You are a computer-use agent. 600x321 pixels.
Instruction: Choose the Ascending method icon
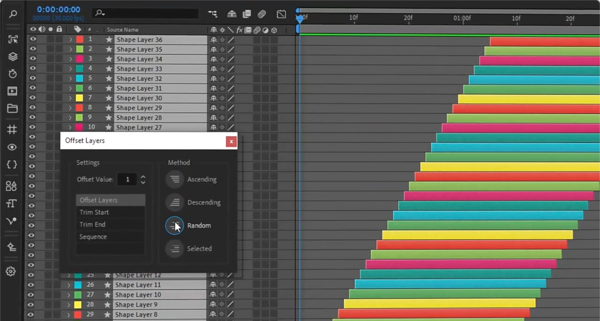175,179
